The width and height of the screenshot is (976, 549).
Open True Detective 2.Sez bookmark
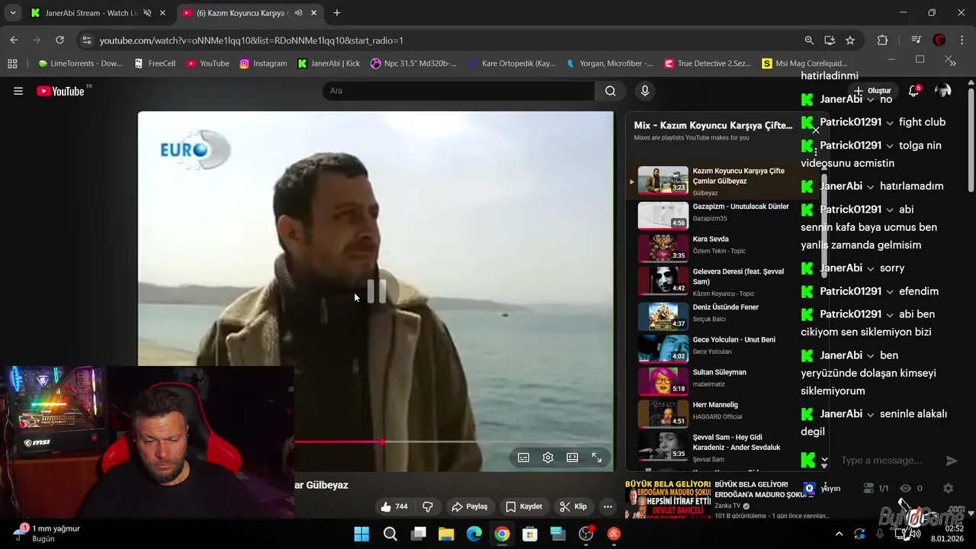point(708,63)
